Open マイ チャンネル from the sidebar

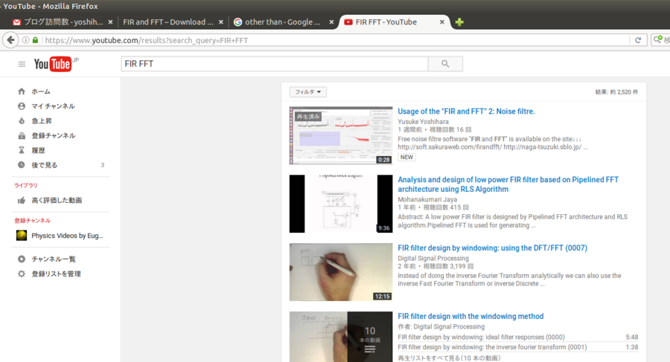point(52,106)
